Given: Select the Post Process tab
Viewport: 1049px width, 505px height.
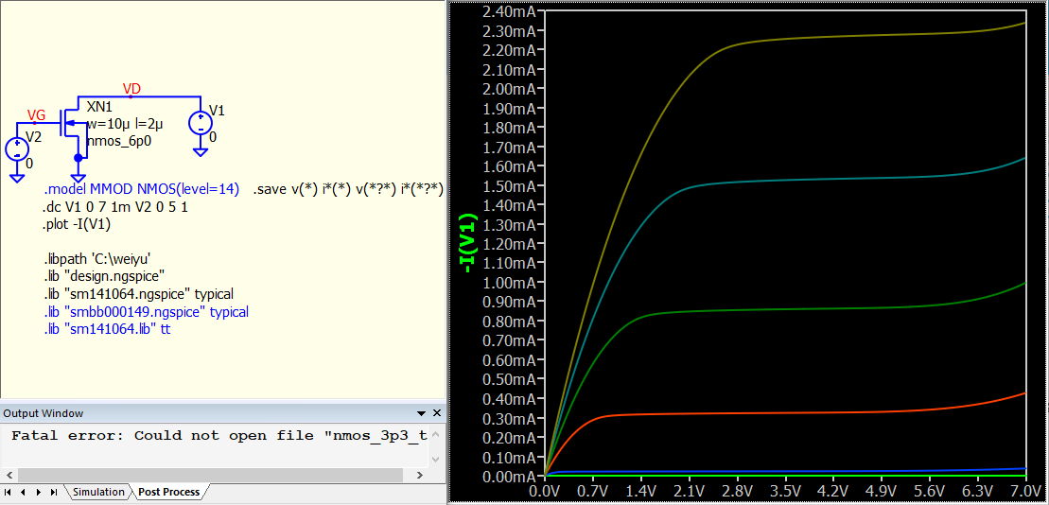Looking at the screenshot, I should [168, 492].
